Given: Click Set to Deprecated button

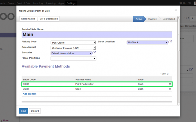Looking at the screenshot, I should [x=49, y=19].
